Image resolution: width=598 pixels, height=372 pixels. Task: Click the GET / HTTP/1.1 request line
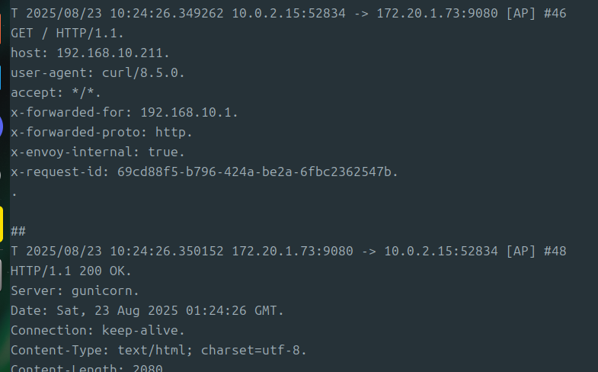point(67,34)
